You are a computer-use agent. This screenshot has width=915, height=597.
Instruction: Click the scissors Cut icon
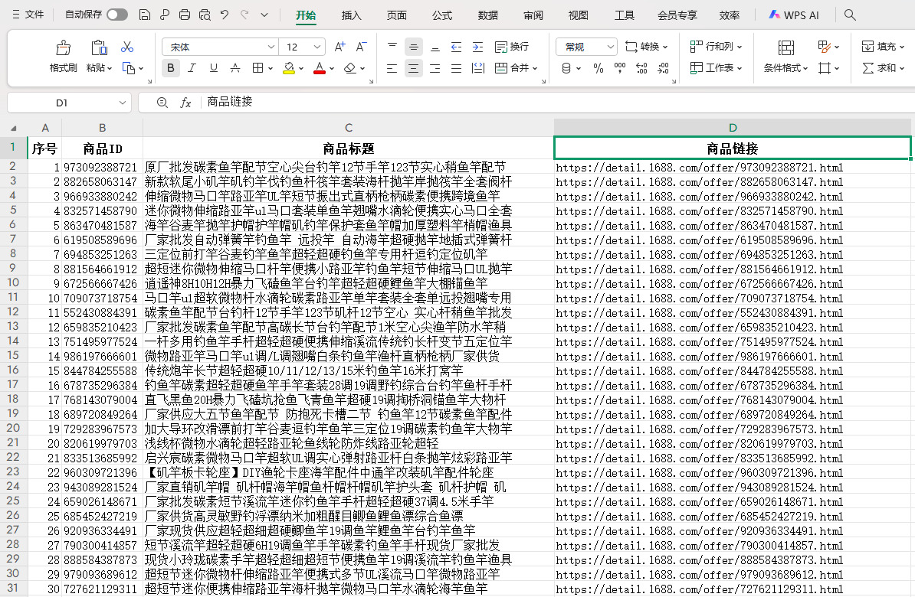[127, 47]
